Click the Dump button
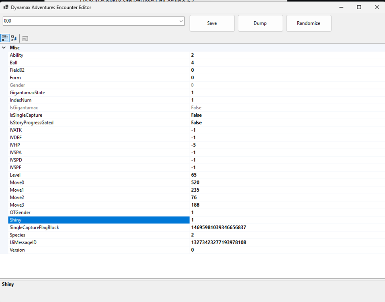 [x=260, y=23]
